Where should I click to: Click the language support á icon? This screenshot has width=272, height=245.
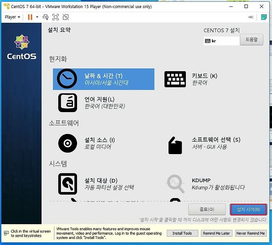click(x=68, y=103)
